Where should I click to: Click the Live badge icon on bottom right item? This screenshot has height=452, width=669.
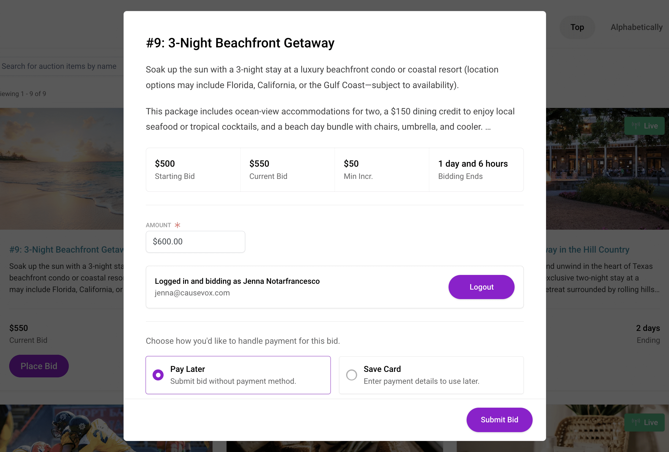point(636,422)
